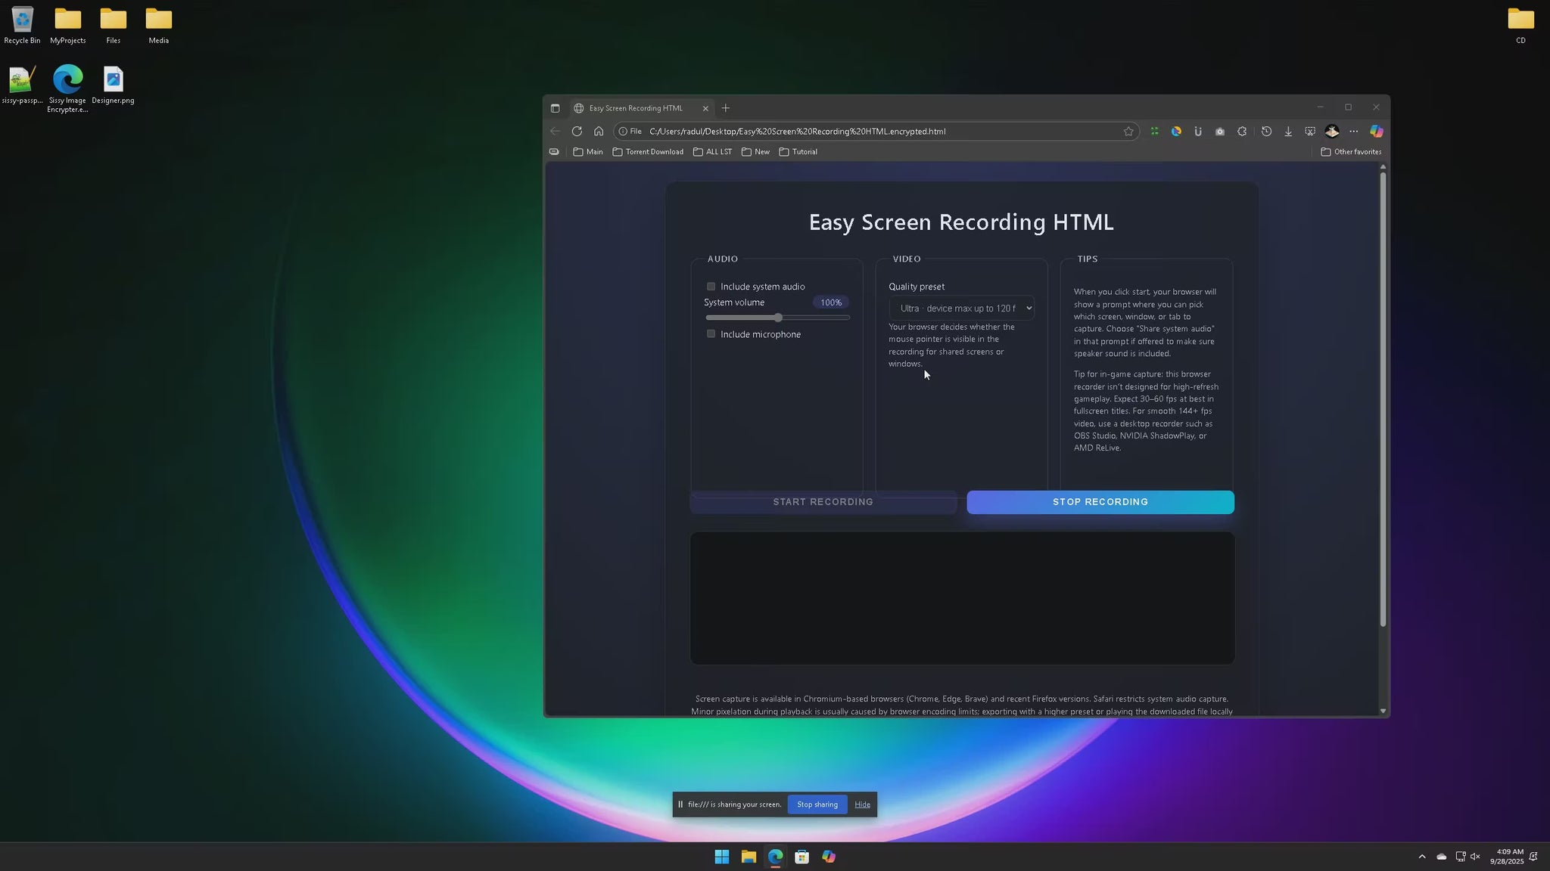Open the Other favorites folder
The width and height of the screenshot is (1550, 871).
(1351, 152)
